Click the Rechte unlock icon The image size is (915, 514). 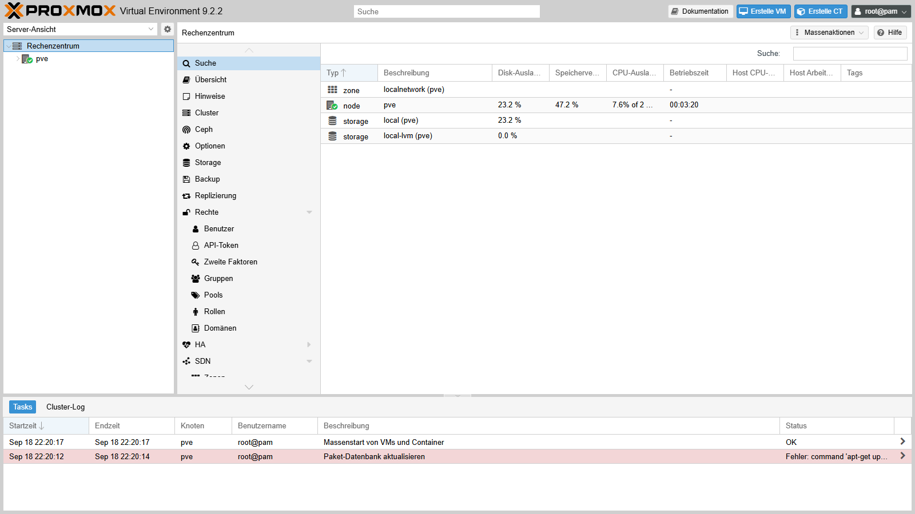186,212
